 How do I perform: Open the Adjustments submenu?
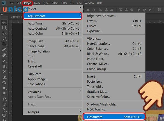pyautogui.click(x=52, y=16)
